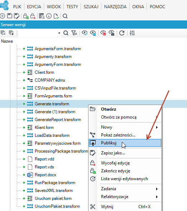
Task: Open the POMOC menu
Action: click(x=157, y=6)
